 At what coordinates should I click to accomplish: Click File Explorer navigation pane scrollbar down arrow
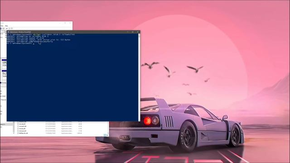click(x=14, y=133)
